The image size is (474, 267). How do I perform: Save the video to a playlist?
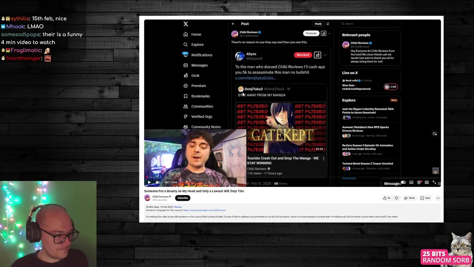[425, 198]
